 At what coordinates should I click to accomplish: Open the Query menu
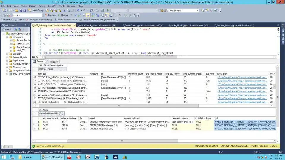24,6
